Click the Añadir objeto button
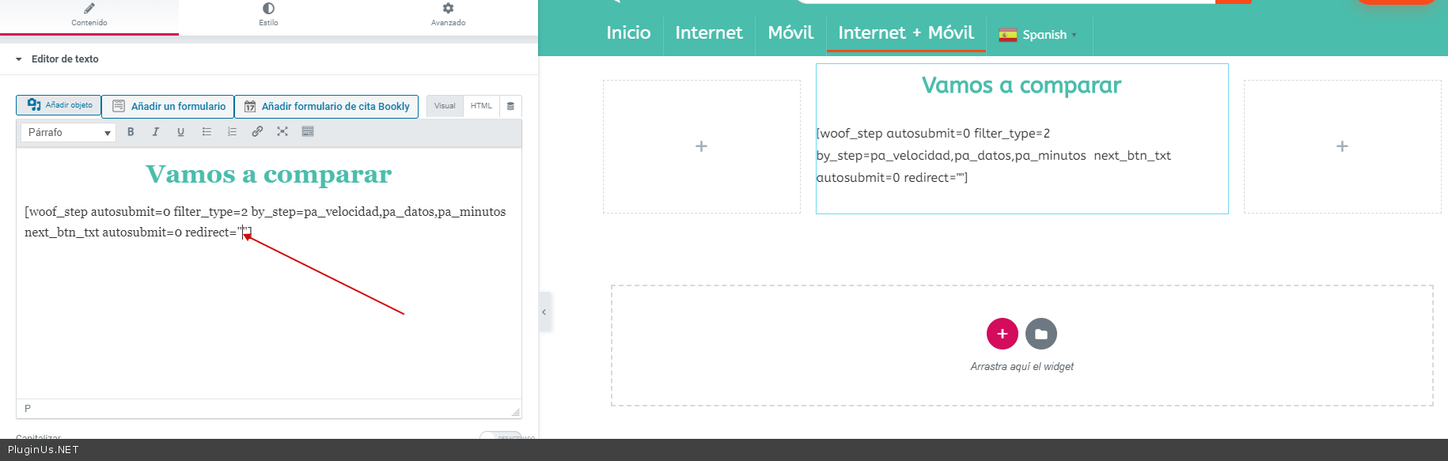Image resolution: width=1448 pixels, height=461 pixels. [x=59, y=105]
